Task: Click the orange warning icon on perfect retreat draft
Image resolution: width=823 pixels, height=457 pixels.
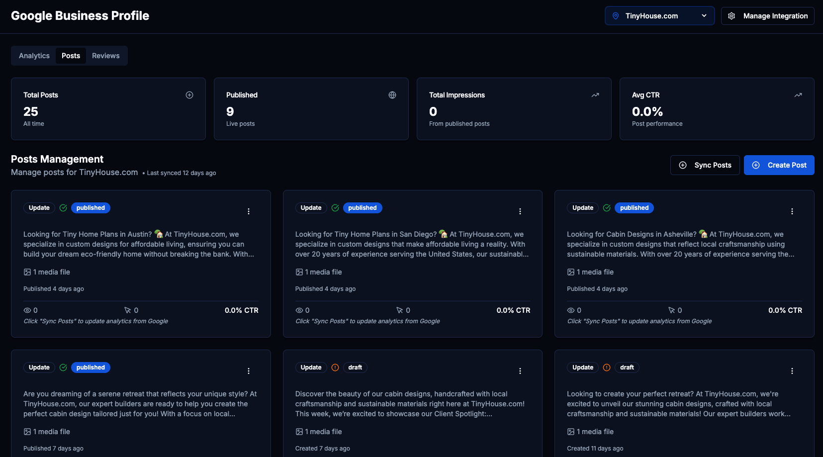Action: pos(607,367)
